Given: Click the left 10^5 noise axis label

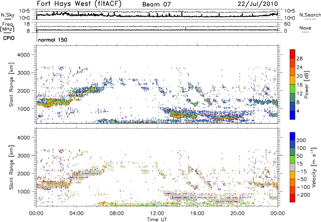Looking at the screenshot, I should 24,11.
